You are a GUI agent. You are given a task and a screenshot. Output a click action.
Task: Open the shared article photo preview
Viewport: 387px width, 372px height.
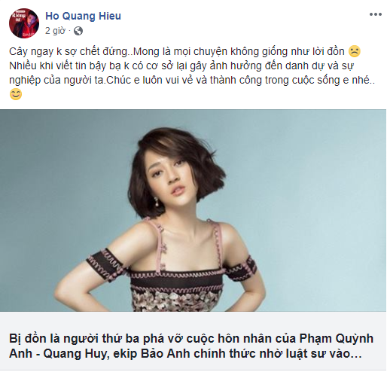pyautogui.click(x=193, y=210)
